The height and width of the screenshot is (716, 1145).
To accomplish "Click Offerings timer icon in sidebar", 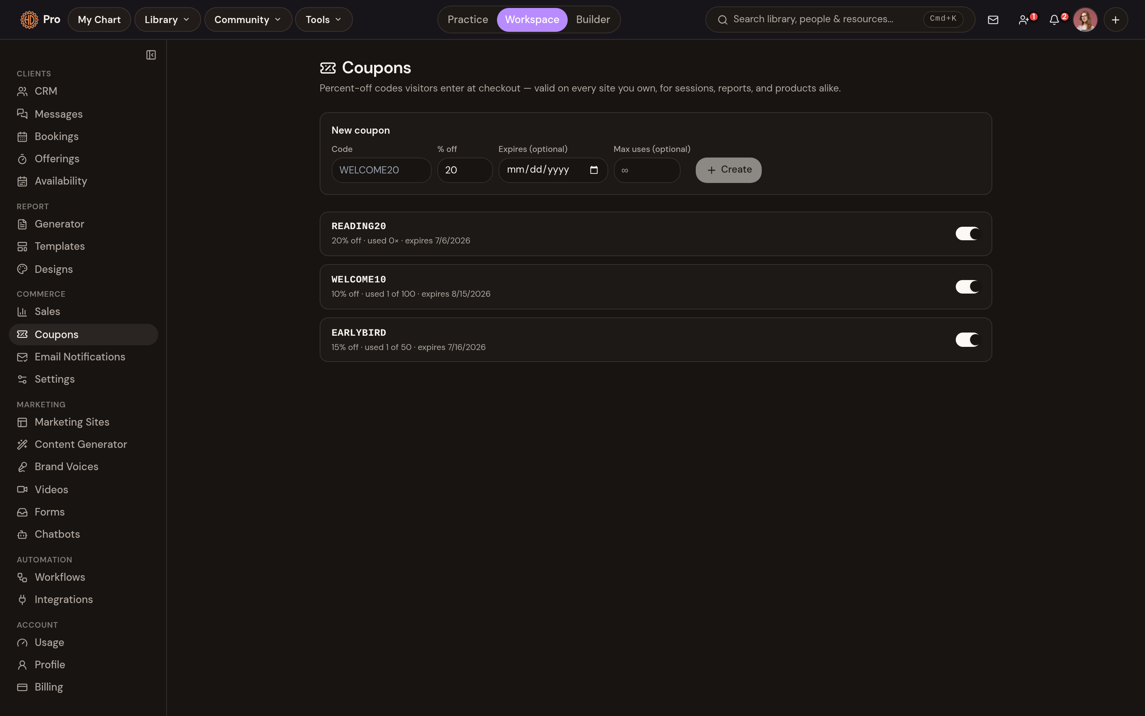I will [x=22, y=159].
